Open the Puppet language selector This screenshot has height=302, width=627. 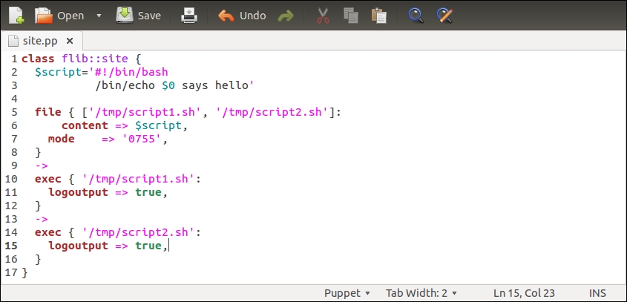point(347,293)
